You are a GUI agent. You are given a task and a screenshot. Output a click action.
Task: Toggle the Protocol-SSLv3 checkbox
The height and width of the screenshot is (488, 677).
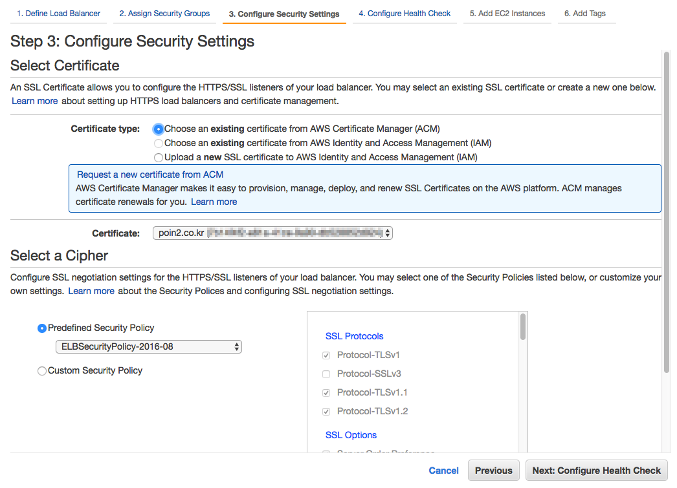pos(326,374)
